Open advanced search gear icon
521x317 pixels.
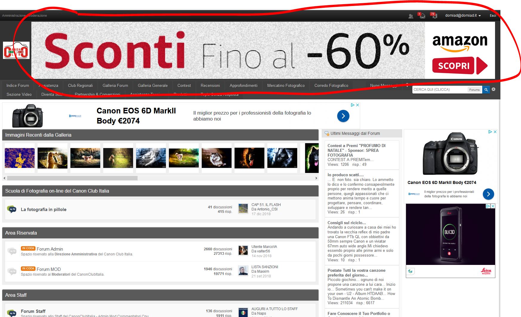click(494, 89)
